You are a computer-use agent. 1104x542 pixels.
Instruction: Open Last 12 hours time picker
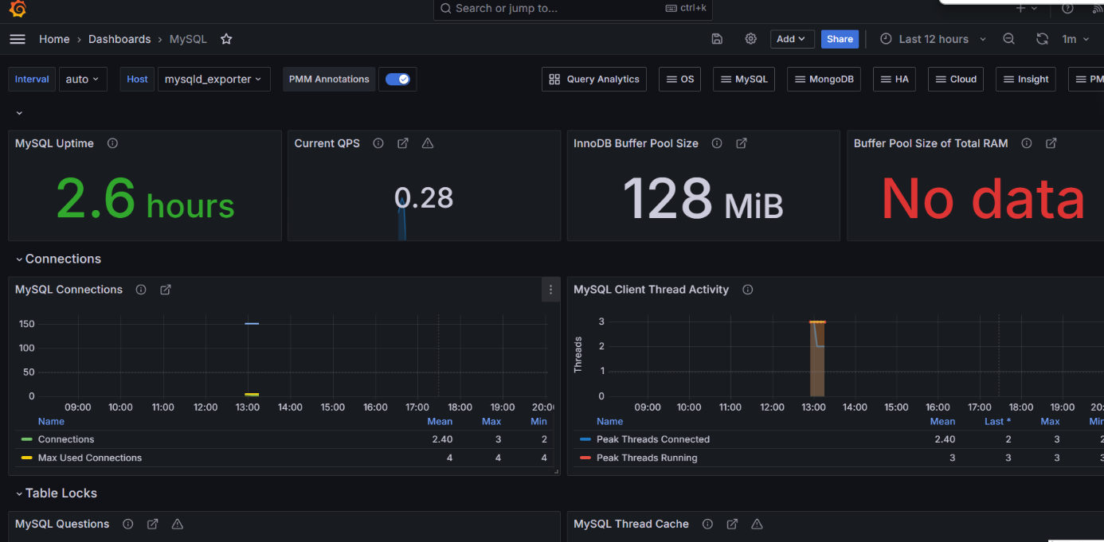(934, 39)
